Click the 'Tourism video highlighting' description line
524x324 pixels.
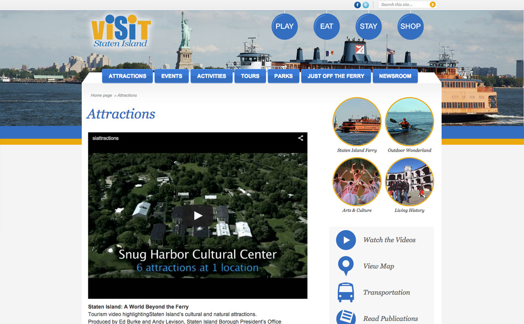(172, 314)
